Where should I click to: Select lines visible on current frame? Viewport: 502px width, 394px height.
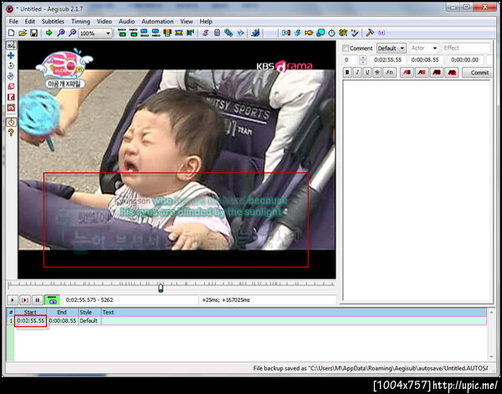(x=167, y=33)
